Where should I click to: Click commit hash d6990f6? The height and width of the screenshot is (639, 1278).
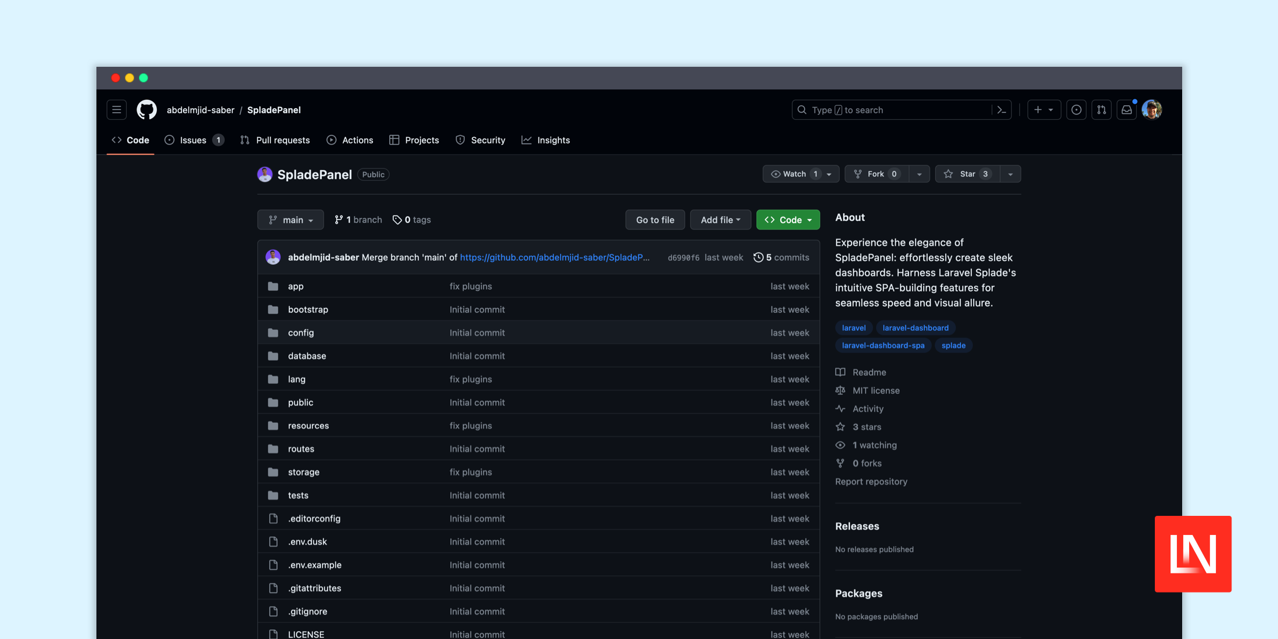tap(684, 258)
